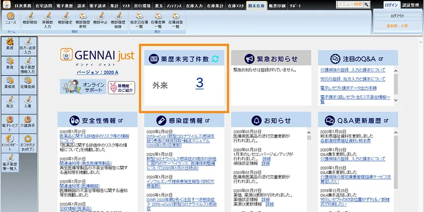Open 安全性情報 in an external window
This screenshot has width=424, height=212.
[121, 120]
